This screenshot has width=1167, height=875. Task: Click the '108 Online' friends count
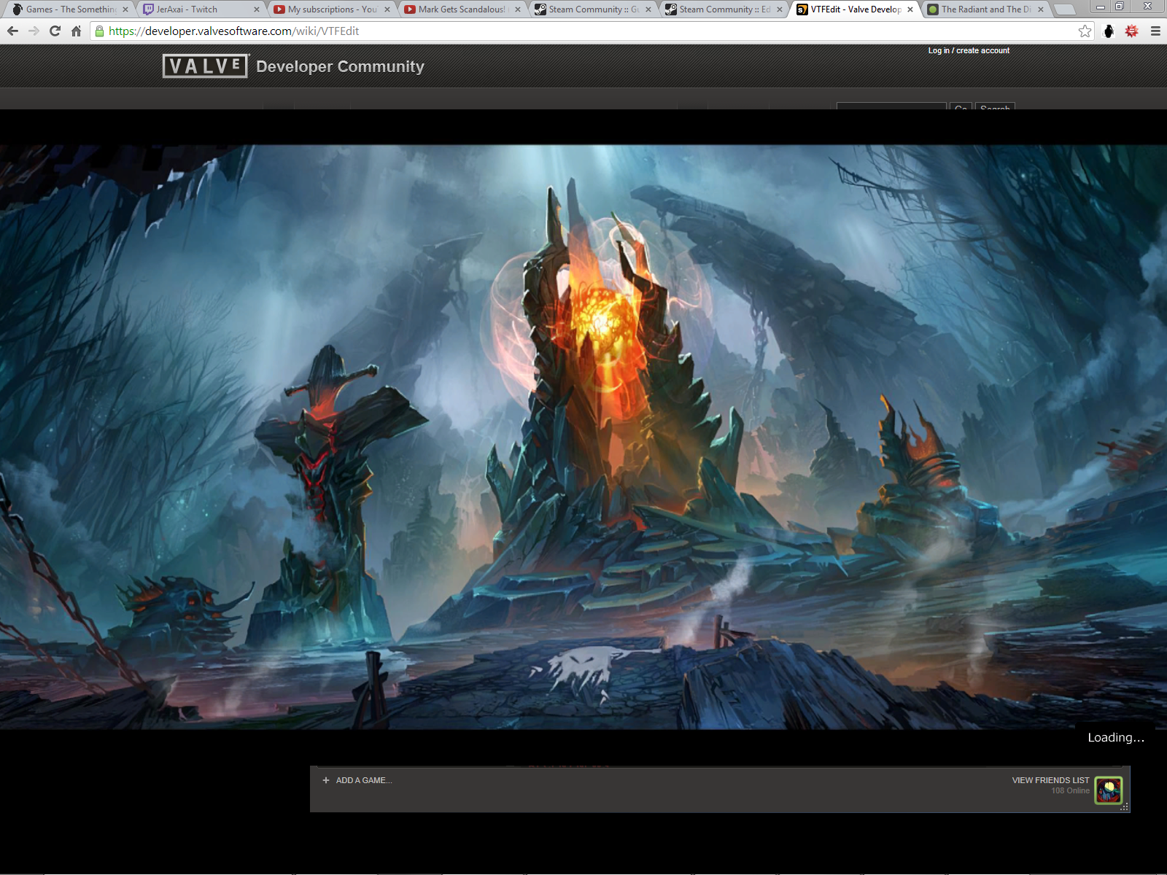pos(1071,791)
